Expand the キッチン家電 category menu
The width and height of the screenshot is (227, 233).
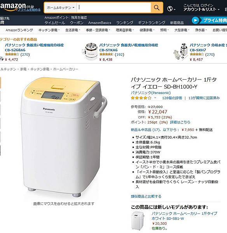pyautogui.click(x=49, y=30)
